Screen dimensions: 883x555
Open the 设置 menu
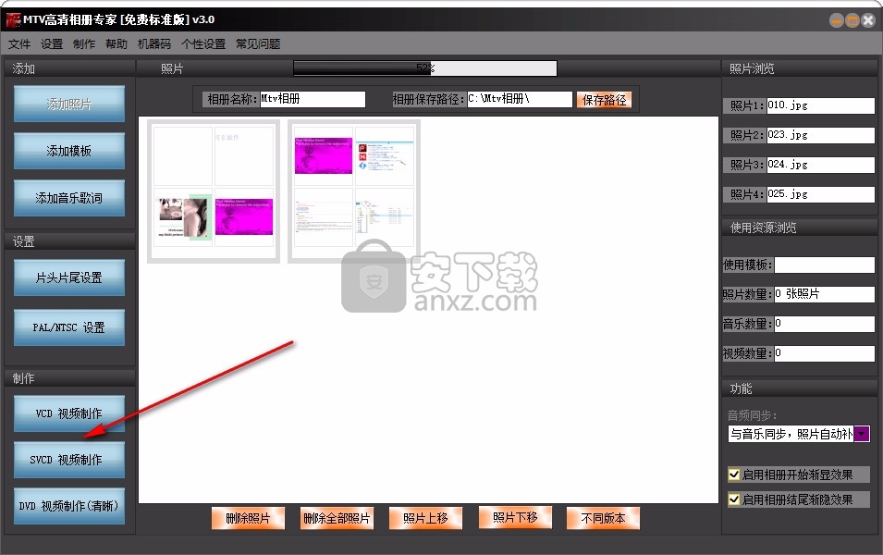click(52, 44)
